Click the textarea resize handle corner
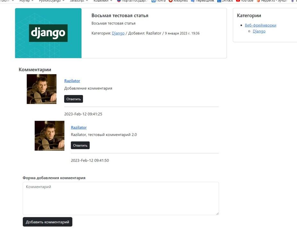The width and height of the screenshot is (297, 231). (x=217, y=213)
